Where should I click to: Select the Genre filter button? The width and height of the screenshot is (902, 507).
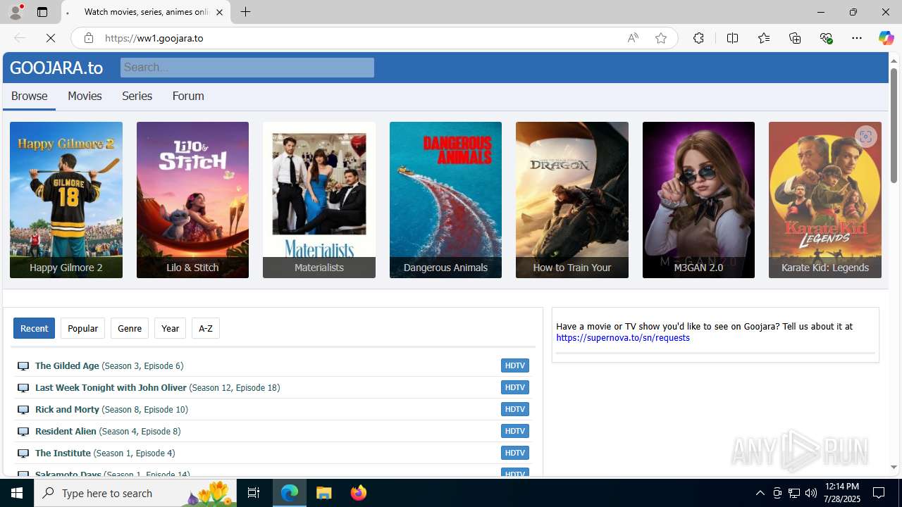click(130, 328)
